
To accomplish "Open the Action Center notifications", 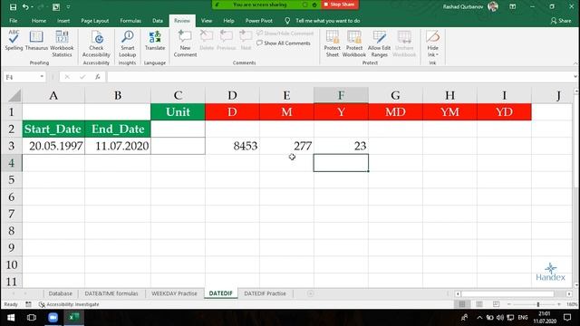I will 567,318.
